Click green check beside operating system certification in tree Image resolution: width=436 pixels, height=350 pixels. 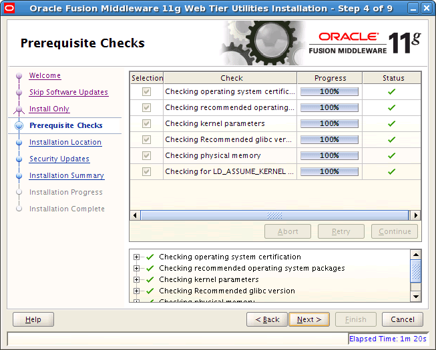coord(150,257)
